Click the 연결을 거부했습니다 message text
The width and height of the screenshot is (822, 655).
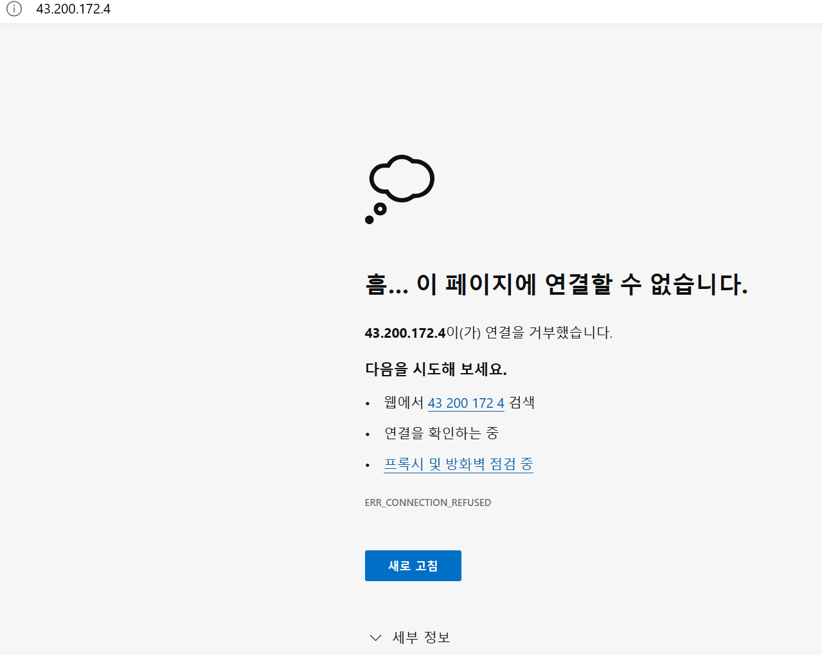coord(488,333)
